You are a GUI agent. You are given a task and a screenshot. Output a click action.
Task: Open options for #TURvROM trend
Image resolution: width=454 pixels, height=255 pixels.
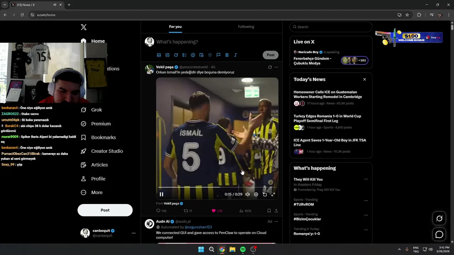tap(366, 200)
